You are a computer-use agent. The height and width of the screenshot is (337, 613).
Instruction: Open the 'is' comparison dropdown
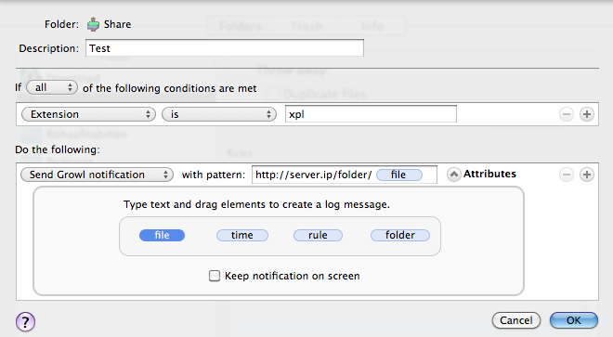pos(219,114)
